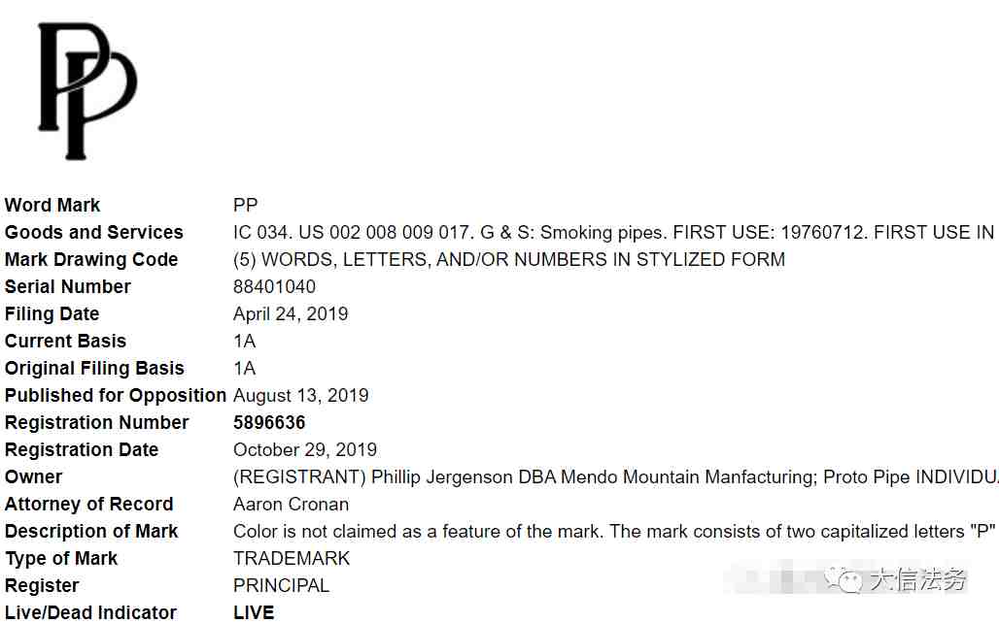Click the bold LIVE indicator

[x=254, y=612]
